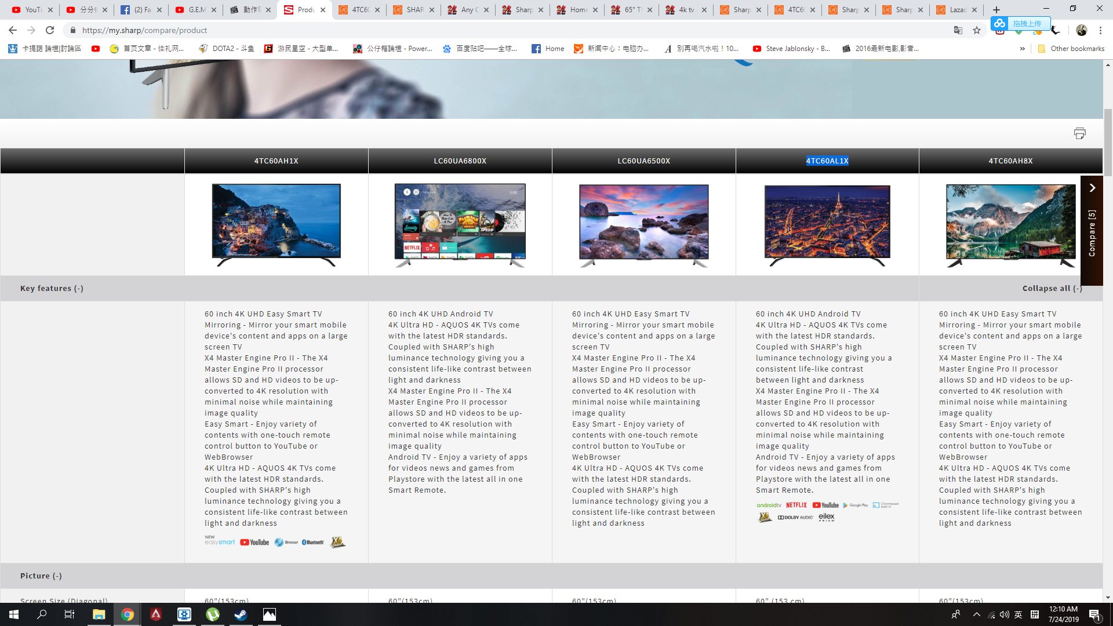
Task: Open the Other bookmarks folder
Action: pos(1071,49)
